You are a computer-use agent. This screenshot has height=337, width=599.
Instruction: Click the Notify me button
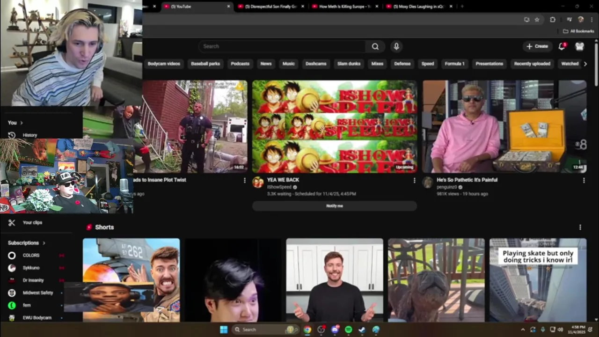(335, 206)
